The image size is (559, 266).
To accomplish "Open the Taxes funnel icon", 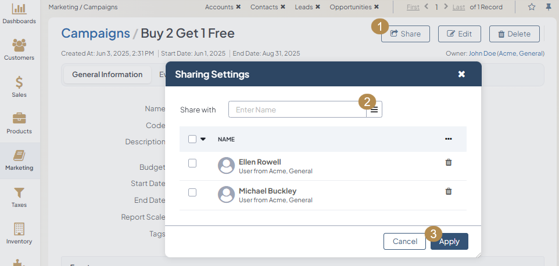I will (x=19, y=197).
